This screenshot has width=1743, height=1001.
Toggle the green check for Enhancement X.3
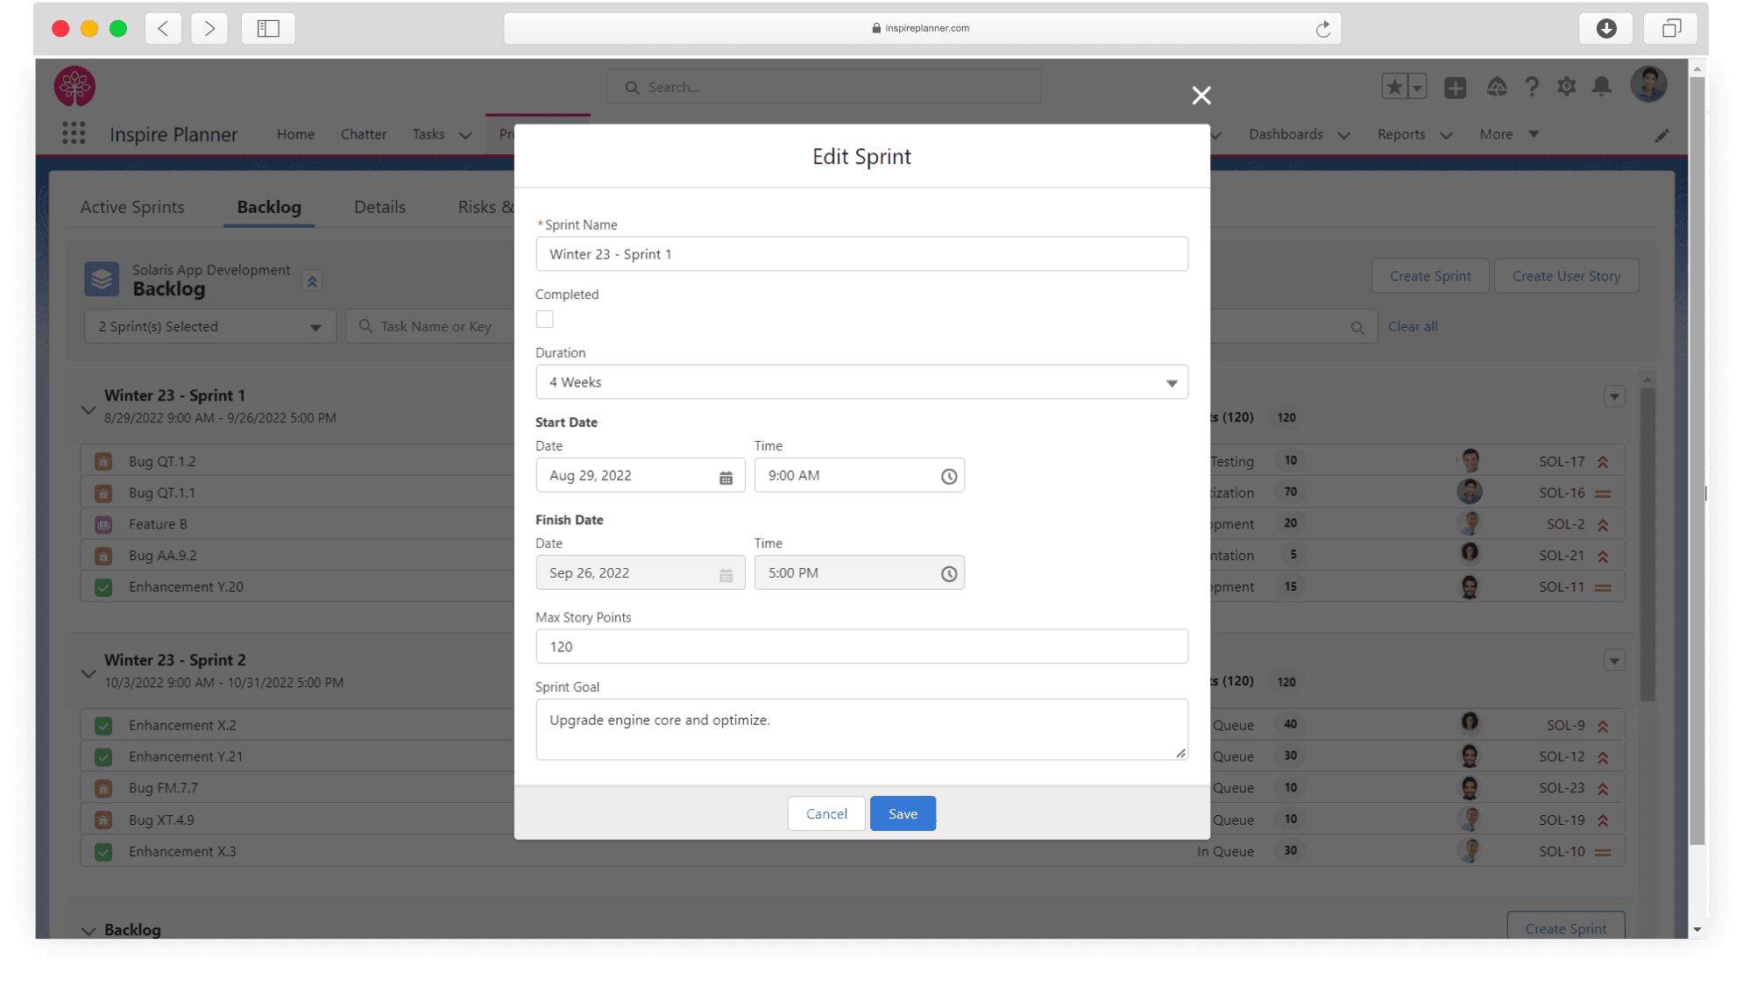point(103,852)
